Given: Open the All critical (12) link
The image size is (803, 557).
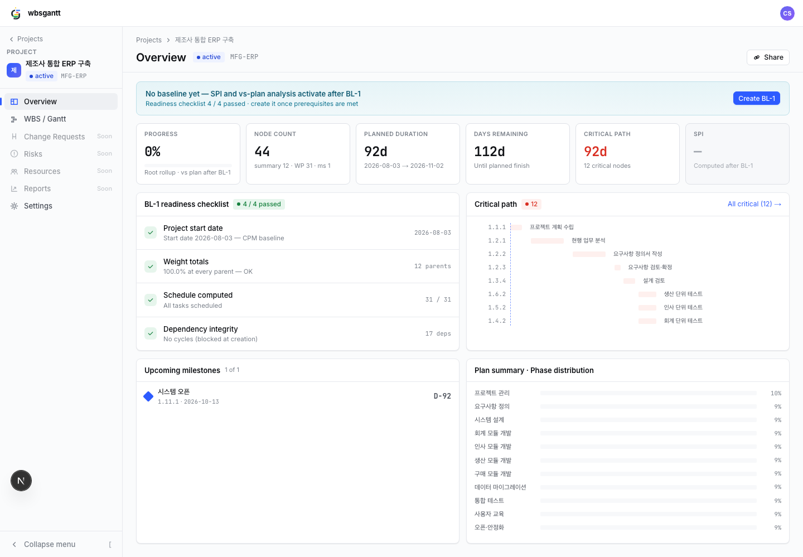Looking at the screenshot, I should point(754,204).
